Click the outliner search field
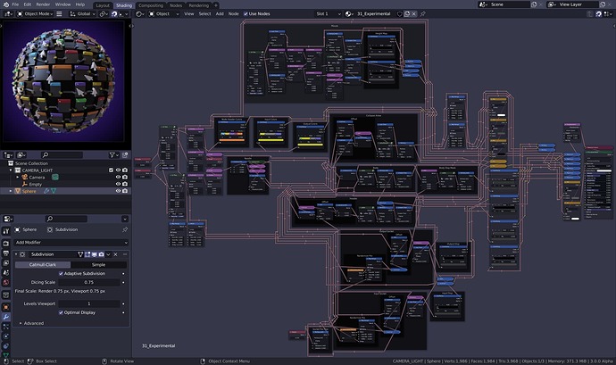Viewport: 616px width, 365px height. 62,154
